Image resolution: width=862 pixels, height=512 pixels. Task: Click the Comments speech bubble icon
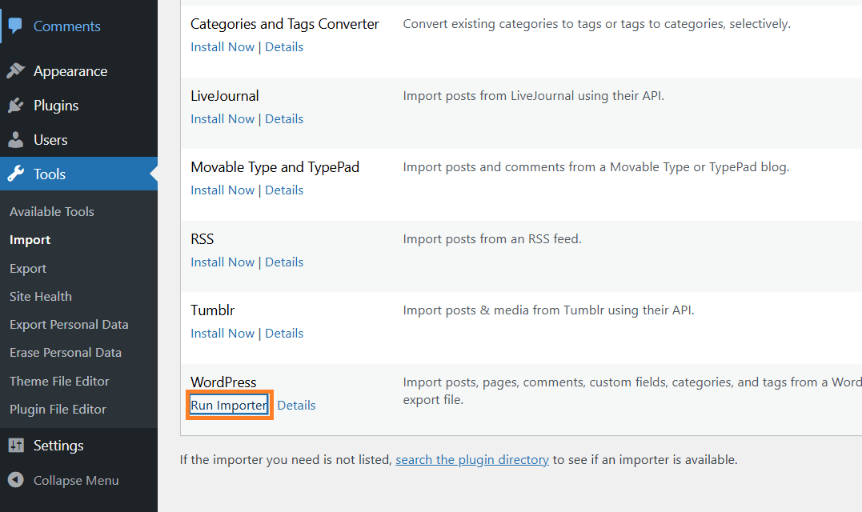coord(15,26)
